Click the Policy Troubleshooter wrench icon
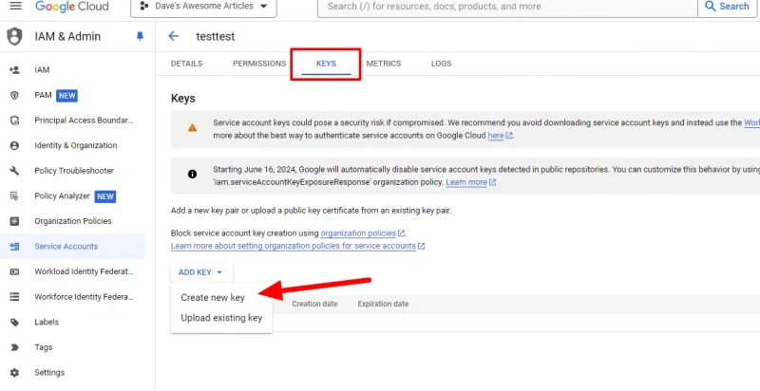 14,171
